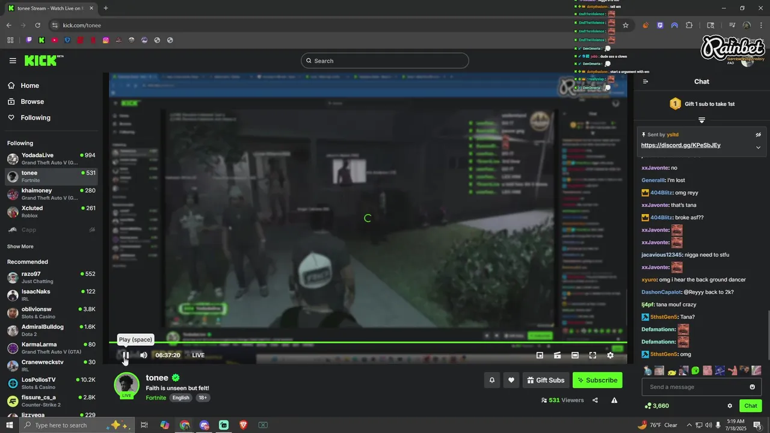Viewport: 770px width, 433px height.
Task: Open razo97 recommended channel
Action: 51,277
